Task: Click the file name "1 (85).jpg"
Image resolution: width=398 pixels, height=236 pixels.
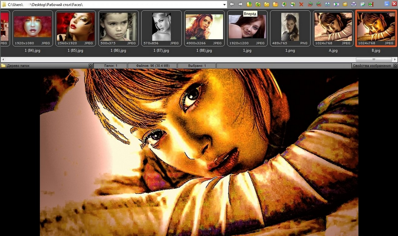Action: (76, 51)
